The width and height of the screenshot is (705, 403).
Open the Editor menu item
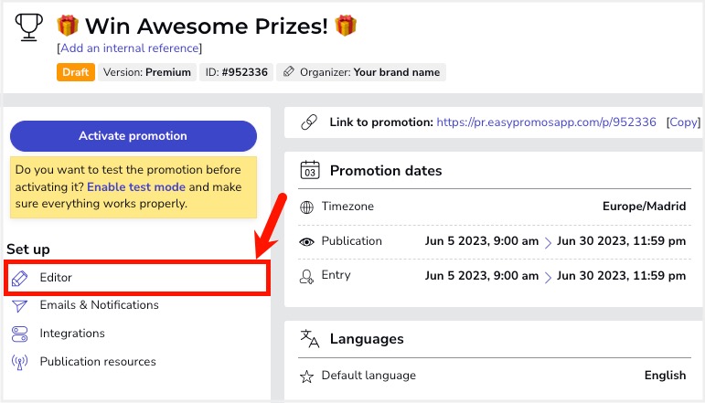[x=56, y=278]
